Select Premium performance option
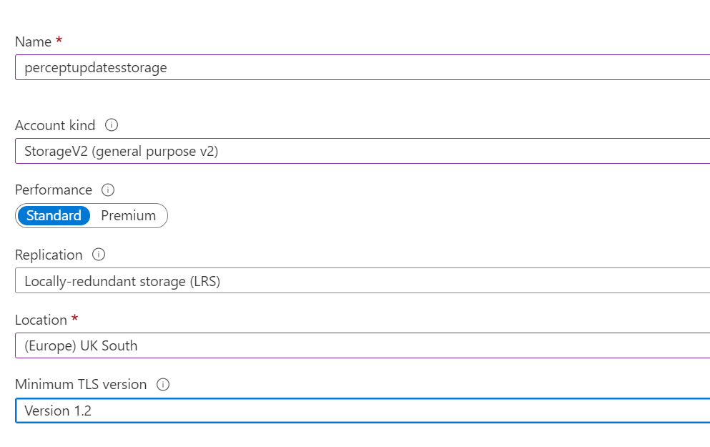710x447 pixels. [x=129, y=215]
